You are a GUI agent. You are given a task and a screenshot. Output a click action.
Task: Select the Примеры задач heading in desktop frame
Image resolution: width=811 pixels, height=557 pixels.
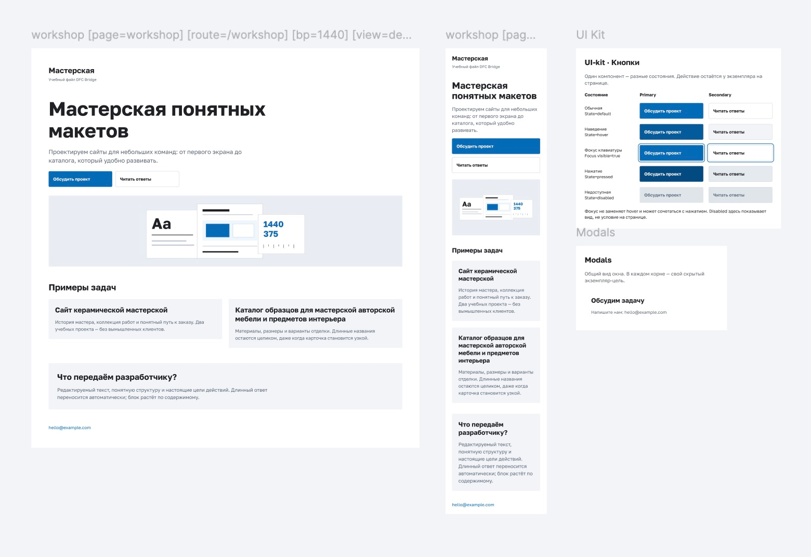[82, 288]
